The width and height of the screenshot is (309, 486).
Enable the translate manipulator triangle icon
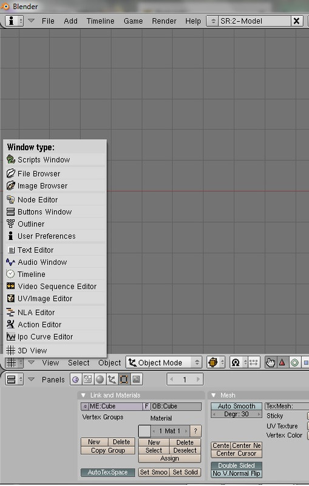pos(282,362)
